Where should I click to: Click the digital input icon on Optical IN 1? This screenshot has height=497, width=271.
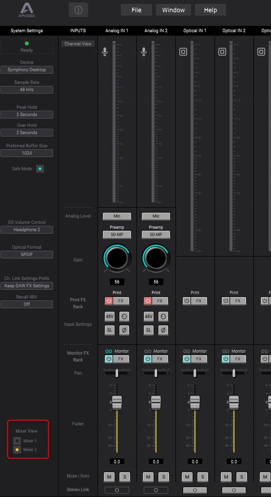[x=183, y=52]
